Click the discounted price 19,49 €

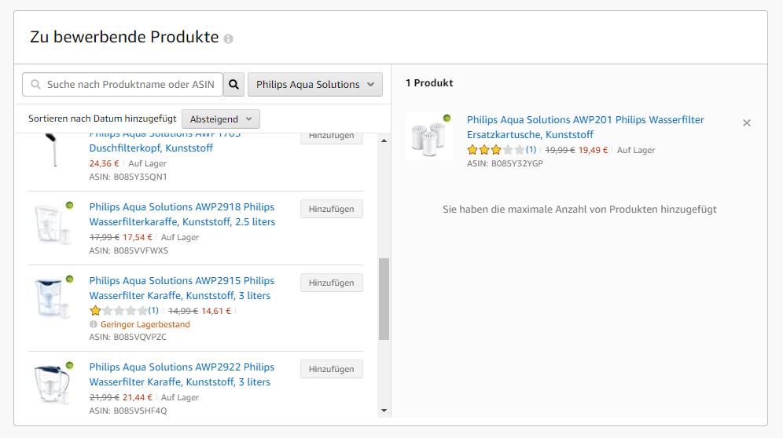pyautogui.click(x=594, y=150)
